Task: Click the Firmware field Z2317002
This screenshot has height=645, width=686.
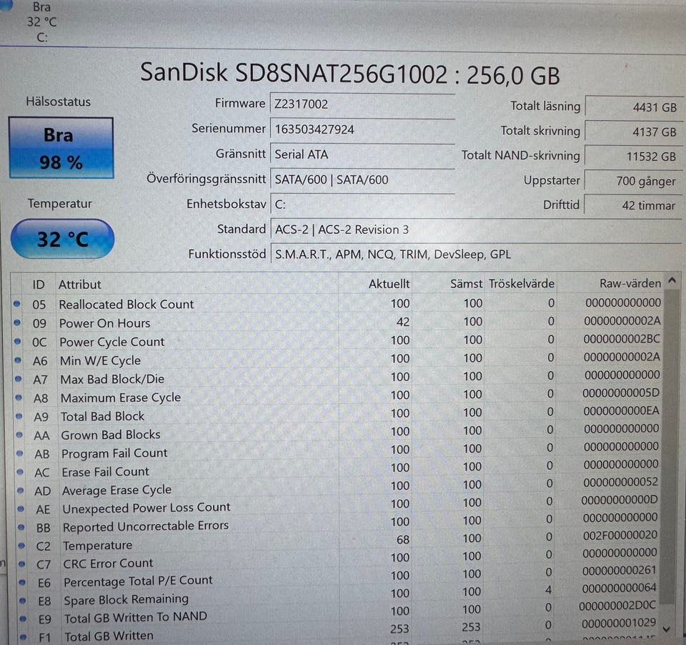Action: 362,104
